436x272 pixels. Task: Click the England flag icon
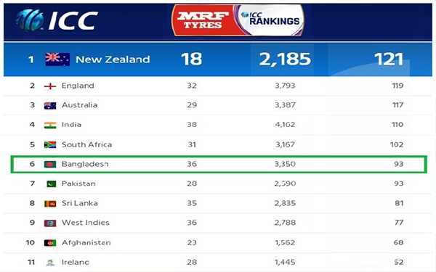(x=50, y=86)
